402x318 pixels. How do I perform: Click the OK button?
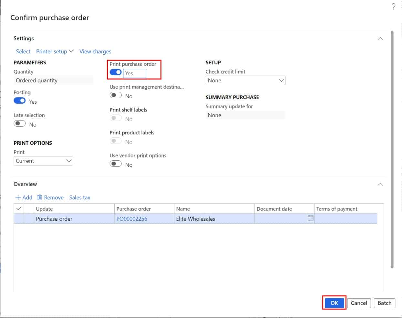(334, 303)
